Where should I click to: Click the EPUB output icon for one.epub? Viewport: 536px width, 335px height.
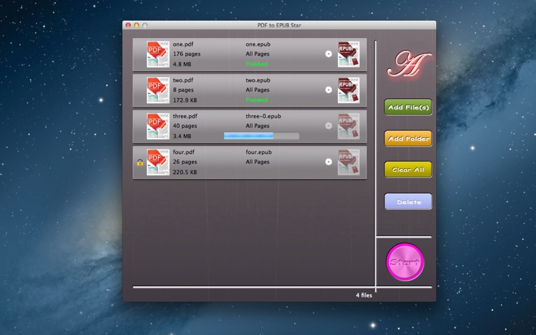348,54
